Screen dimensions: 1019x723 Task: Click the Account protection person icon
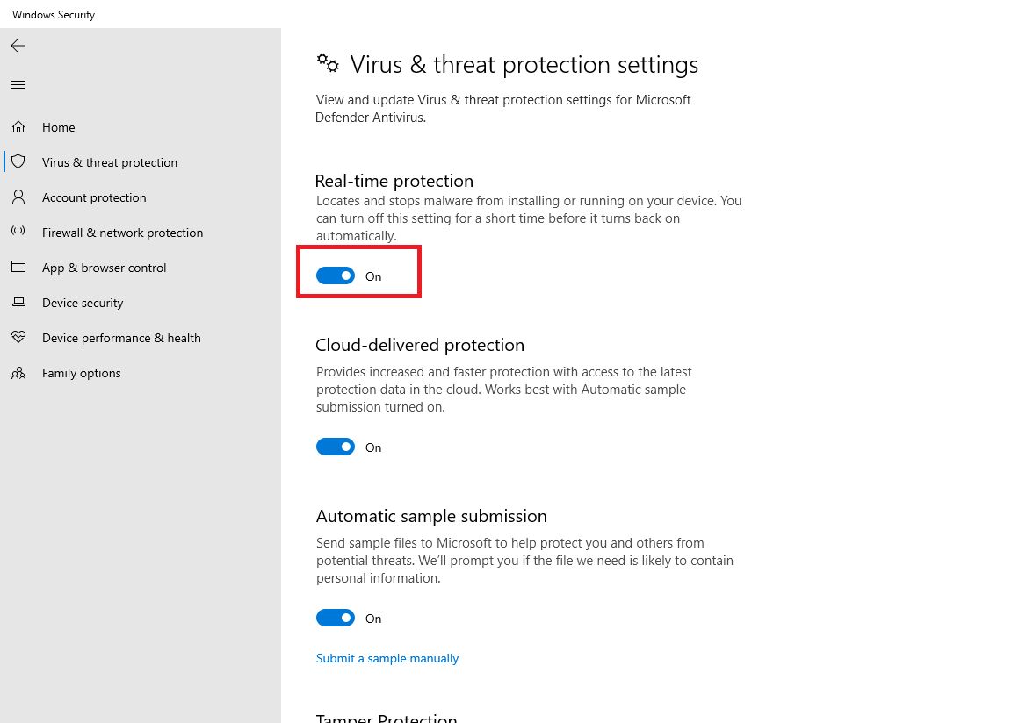[18, 197]
